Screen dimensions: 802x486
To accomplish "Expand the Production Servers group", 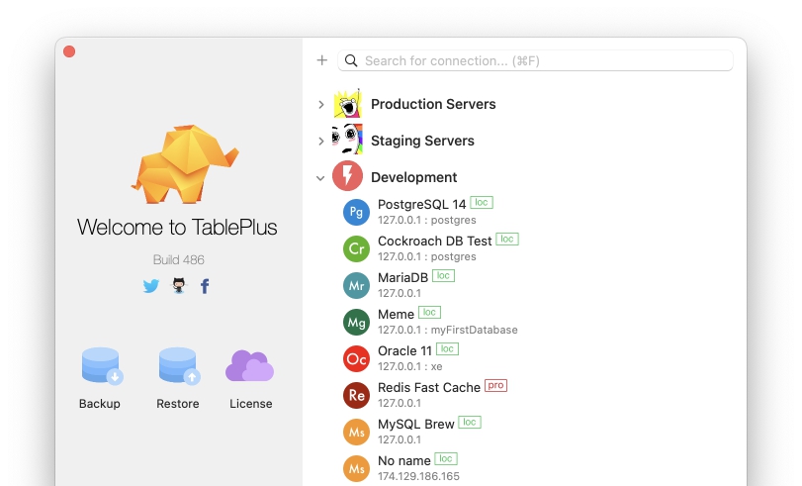I will point(320,105).
